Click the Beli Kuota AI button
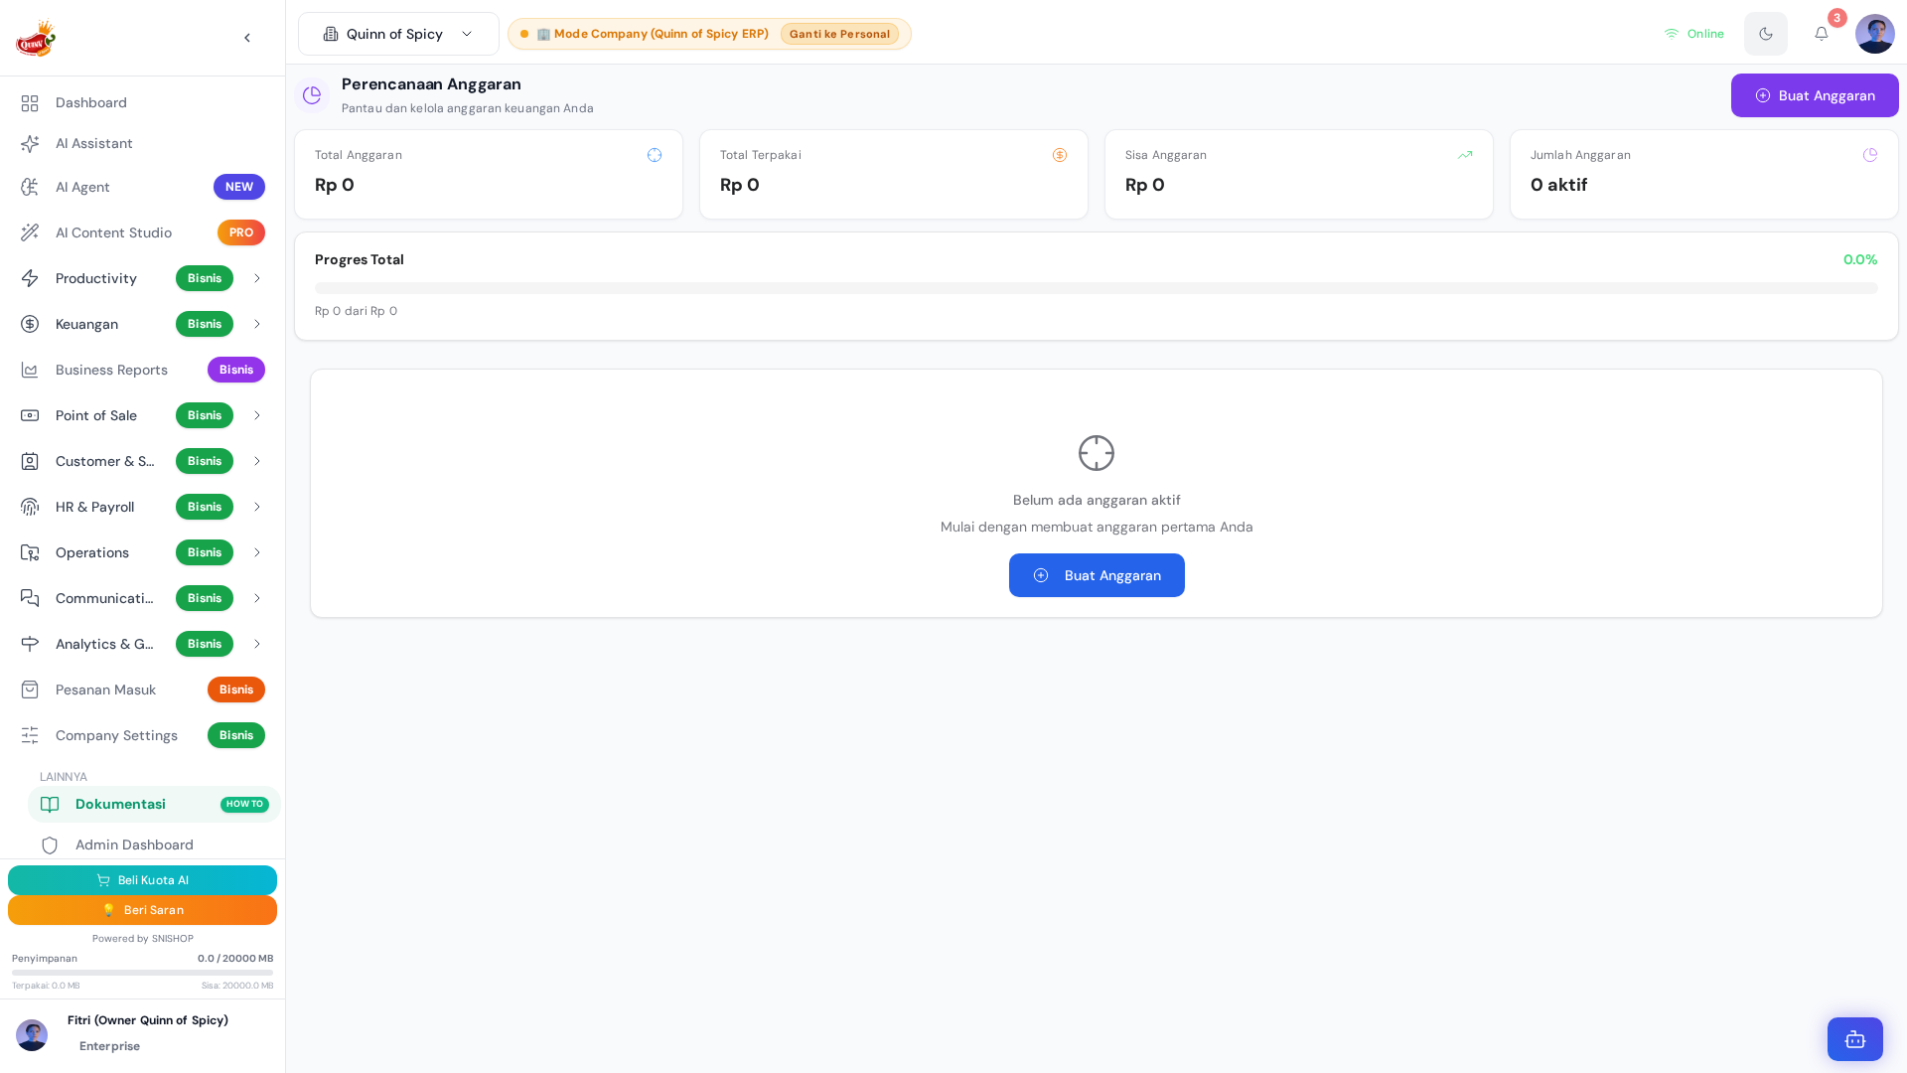Image resolution: width=1907 pixels, height=1073 pixels. 142,880
